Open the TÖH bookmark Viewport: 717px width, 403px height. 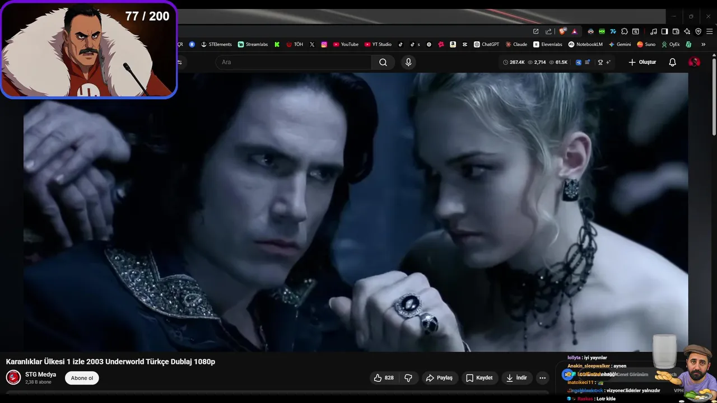(295, 44)
